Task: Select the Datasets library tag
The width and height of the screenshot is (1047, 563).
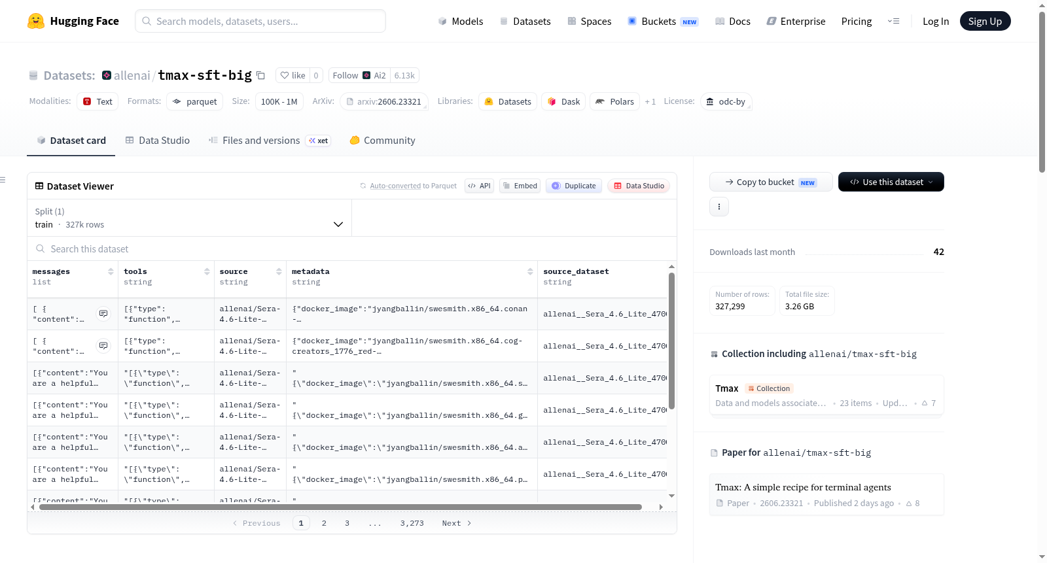Action: coord(508,101)
